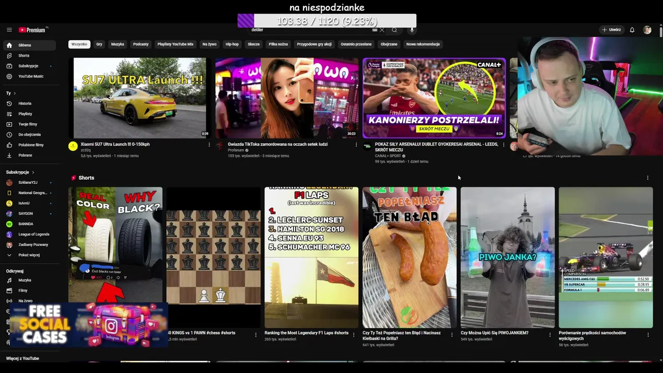663x373 pixels.
Task: Select the Na żywo filter chip
Action: pyautogui.click(x=210, y=44)
